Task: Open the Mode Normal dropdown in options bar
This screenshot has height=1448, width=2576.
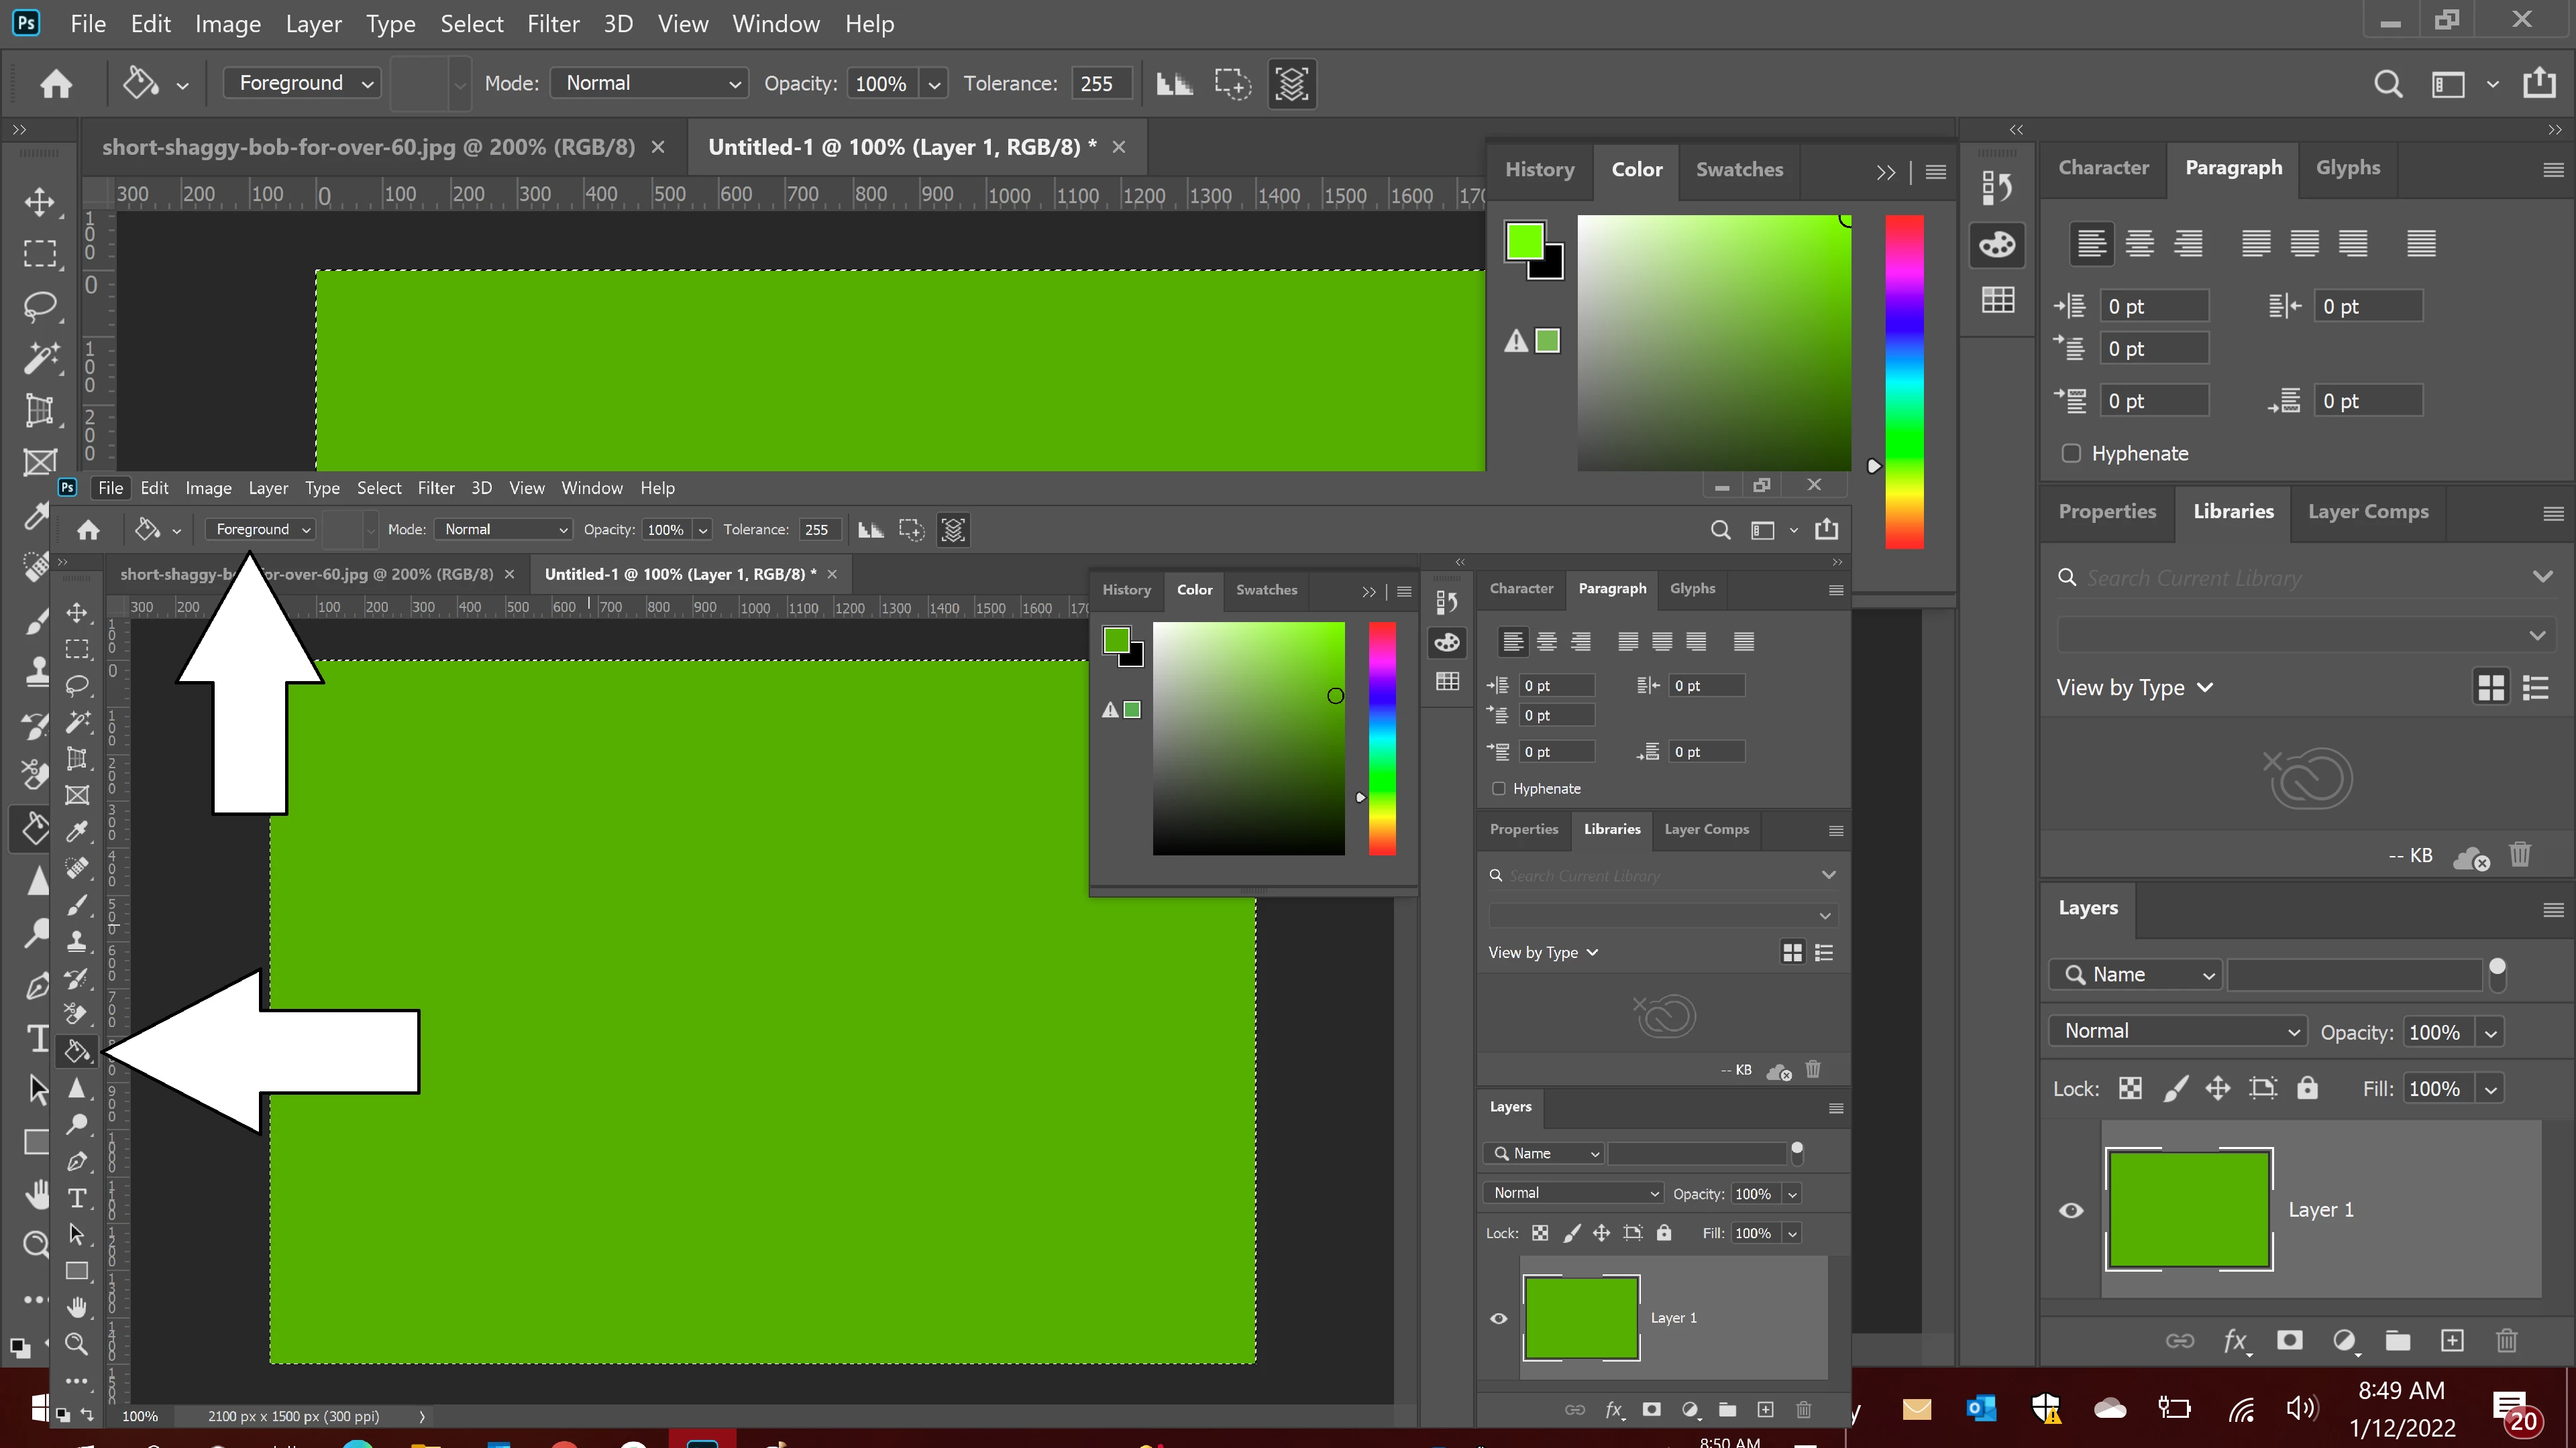Action: (x=650, y=84)
